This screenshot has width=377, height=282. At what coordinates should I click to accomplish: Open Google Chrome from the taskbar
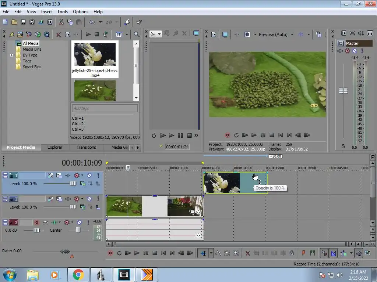click(x=78, y=275)
